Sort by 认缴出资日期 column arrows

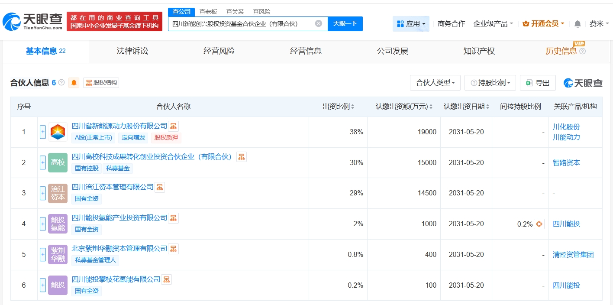point(488,107)
